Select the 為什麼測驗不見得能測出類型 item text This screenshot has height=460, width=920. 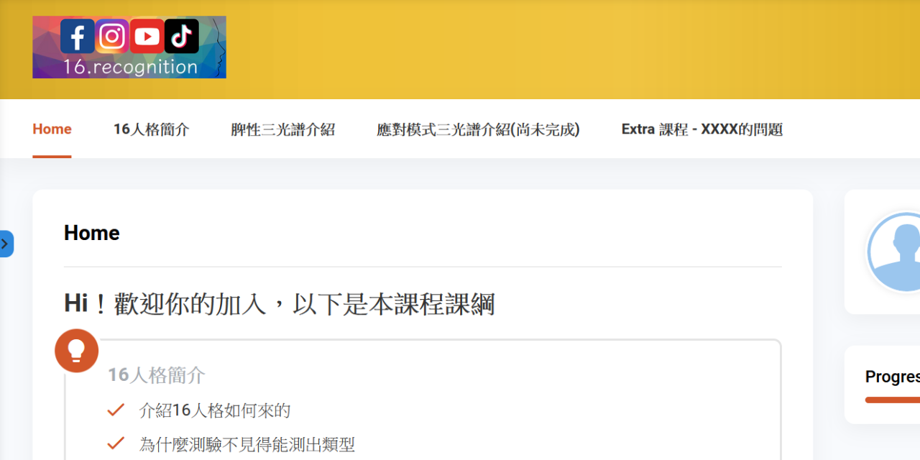[247, 444]
